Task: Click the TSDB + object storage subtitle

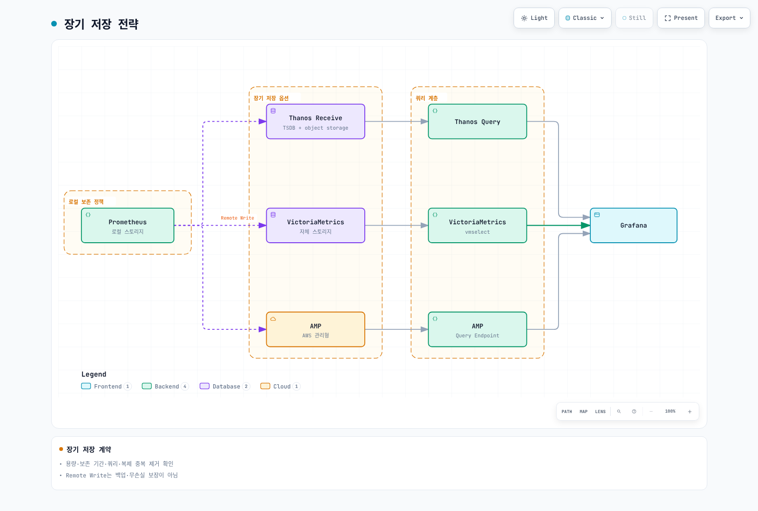Action: point(316,128)
